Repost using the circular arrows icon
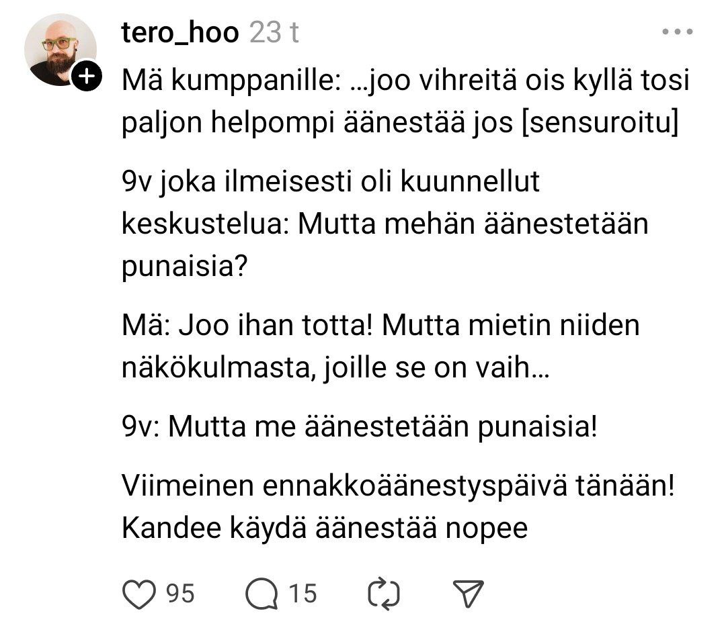The width and height of the screenshot is (726, 640). [385, 594]
